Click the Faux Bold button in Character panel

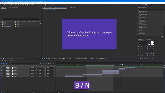coord(140,58)
